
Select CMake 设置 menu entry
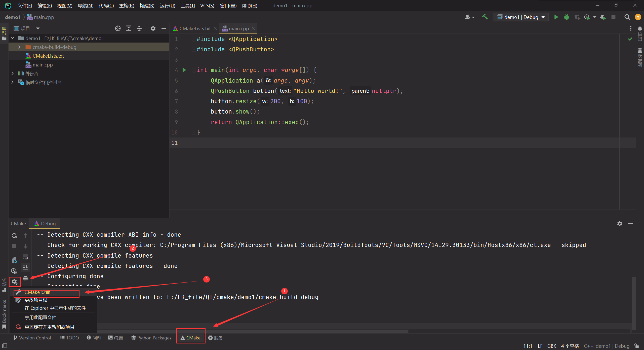coord(37,292)
